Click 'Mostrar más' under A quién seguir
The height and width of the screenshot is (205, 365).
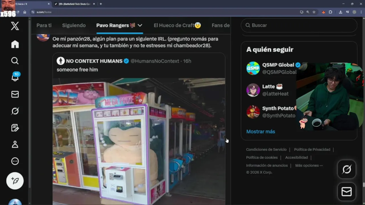pyautogui.click(x=261, y=132)
